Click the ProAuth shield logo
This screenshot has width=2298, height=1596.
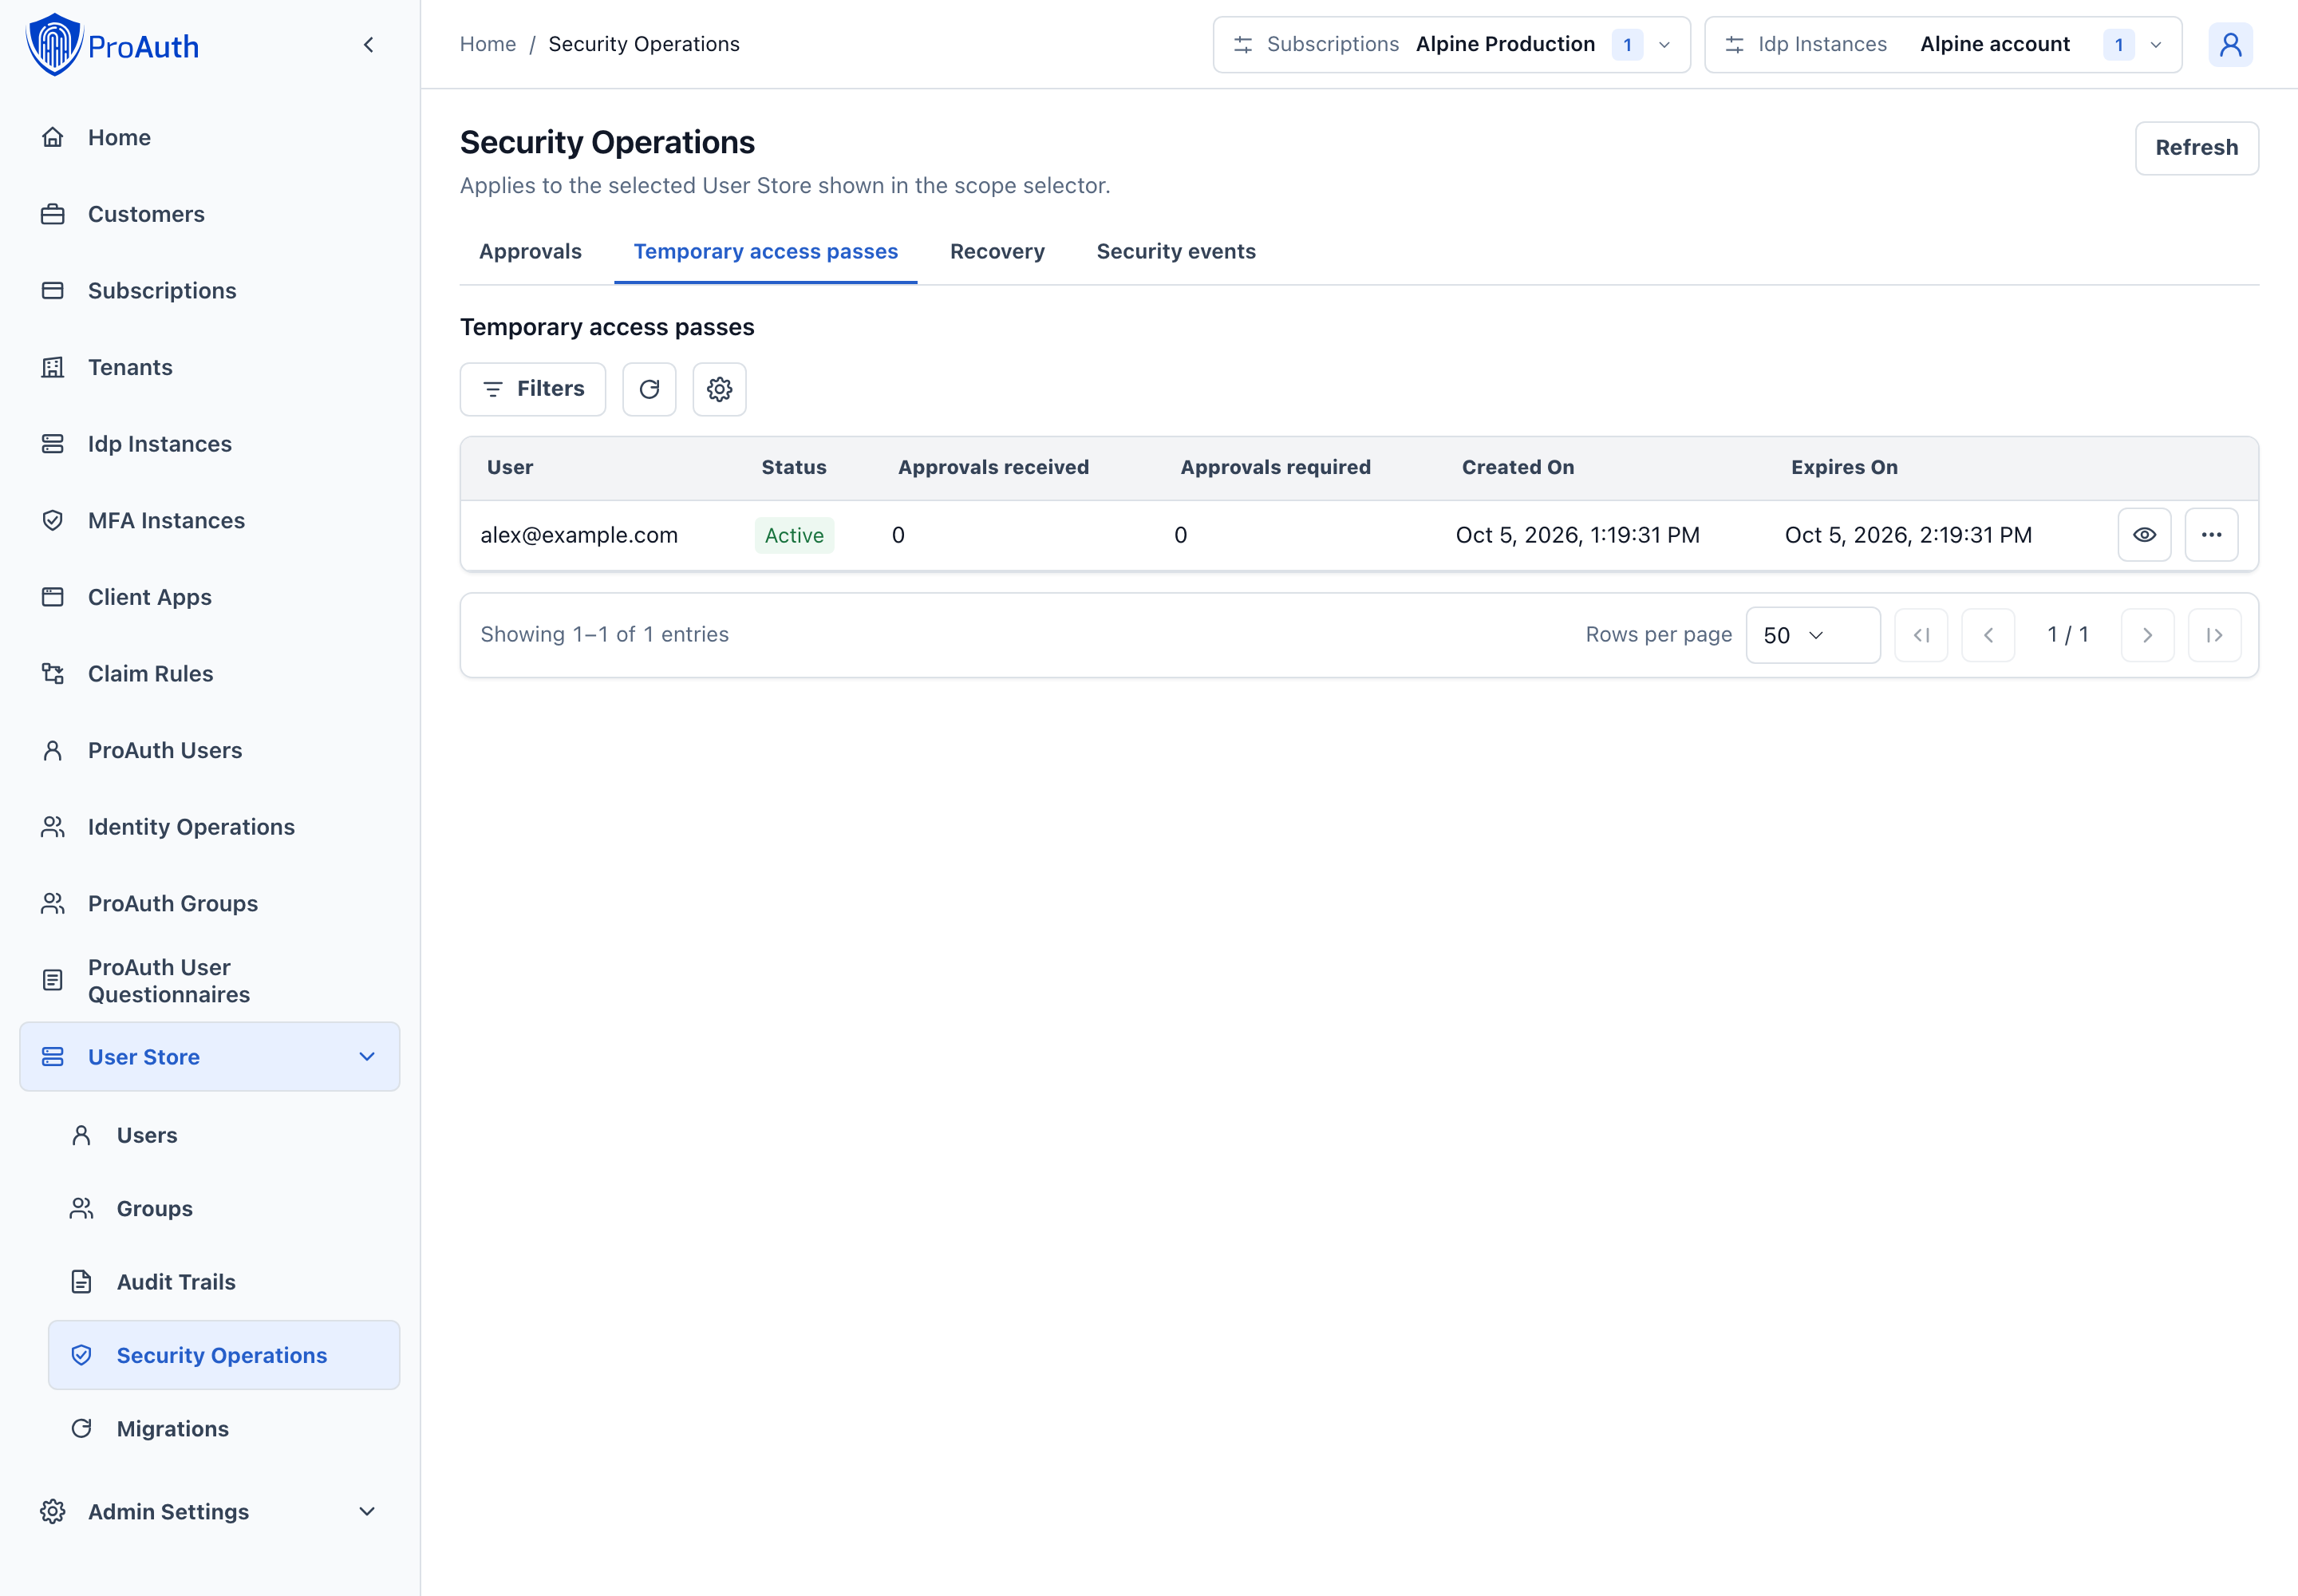pos(54,45)
